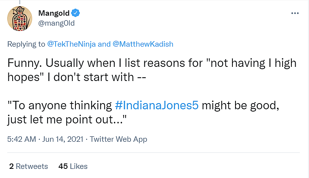Screen dimensions: 309x178
Task: Click the blue verified badge
Action: pyautogui.click(x=76, y=13)
